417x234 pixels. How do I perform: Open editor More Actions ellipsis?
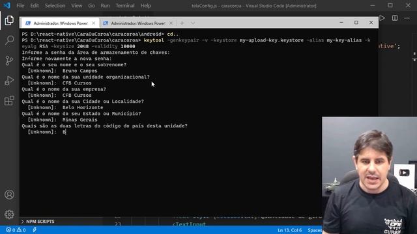click(407, 18)
